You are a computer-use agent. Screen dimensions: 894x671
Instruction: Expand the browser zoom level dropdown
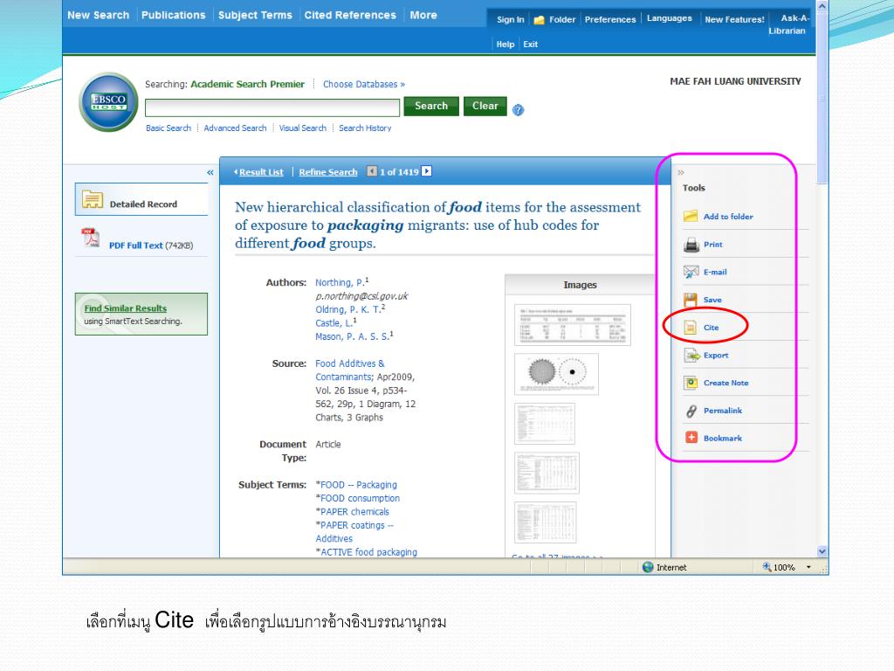(x=808, y=568)
